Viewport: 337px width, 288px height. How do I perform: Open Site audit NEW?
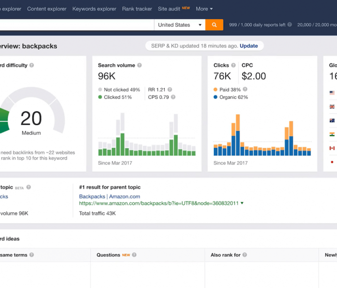(x=174, y=9)
